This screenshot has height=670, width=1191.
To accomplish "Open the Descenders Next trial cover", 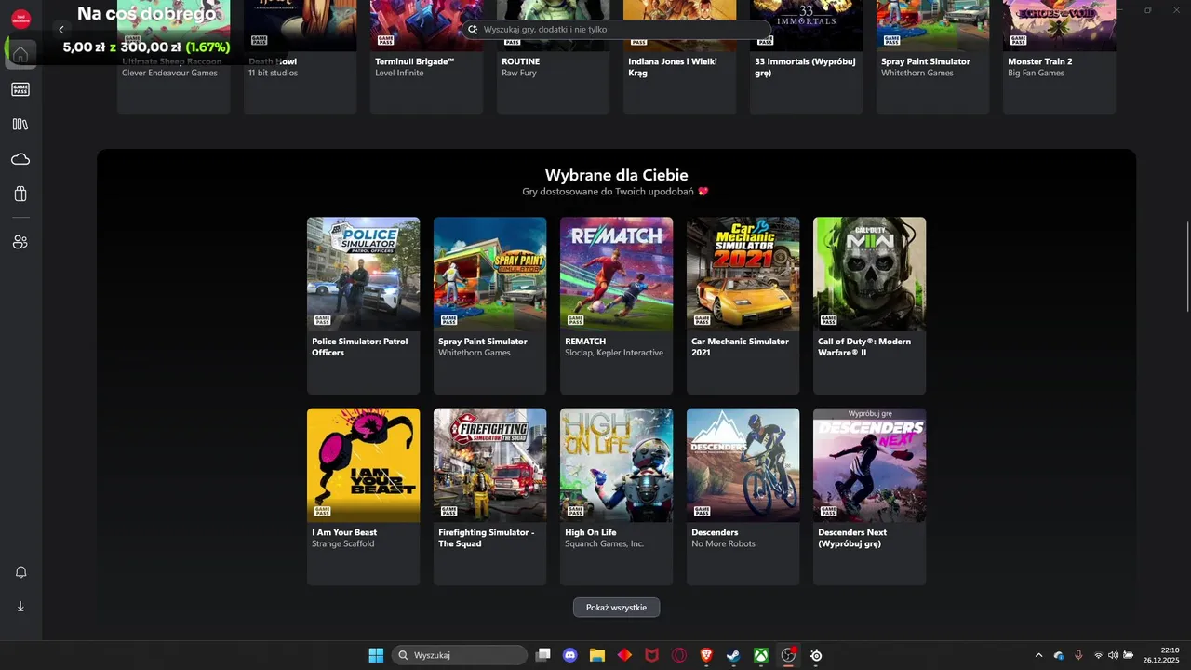I will click(x=869, y=464).
